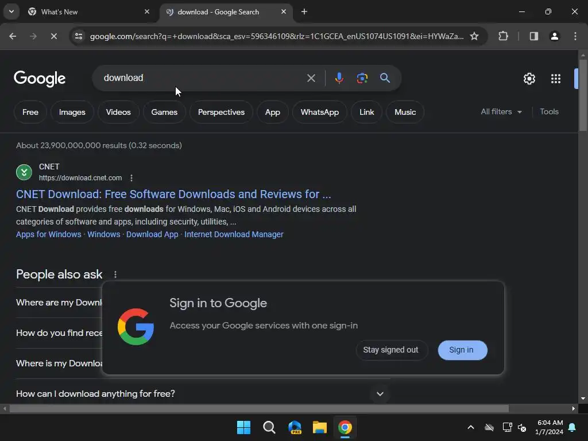Open the tab search dropdown
Screen dimensions: 588x441
coord(11,11)
